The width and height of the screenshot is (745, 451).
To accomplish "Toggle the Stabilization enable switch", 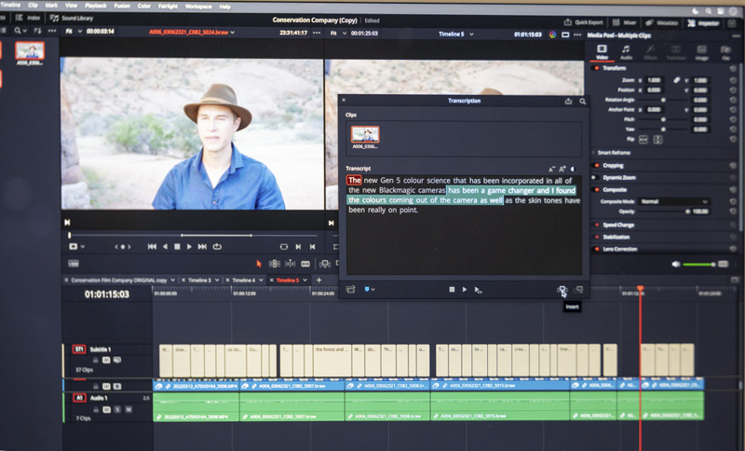I will click(x=596, y=237).
